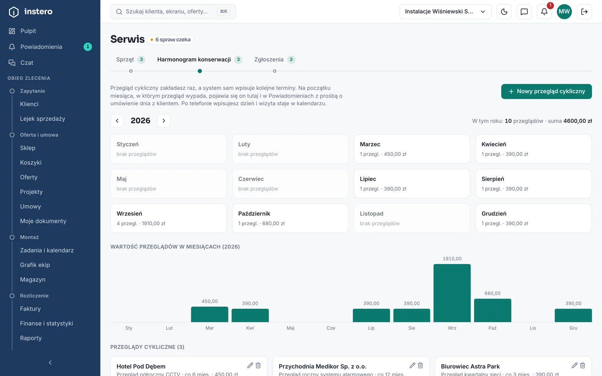Switch to the Sprzęt tab
The height and width of the screenshot is (376, 602).
click(131, 59)
